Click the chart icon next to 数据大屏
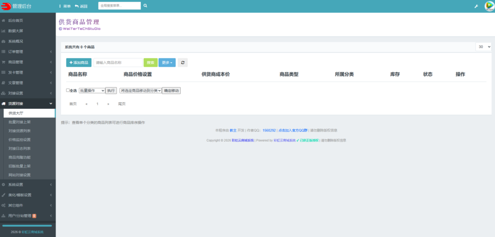This screenshot has width=495, height=237. coord(3,31)
